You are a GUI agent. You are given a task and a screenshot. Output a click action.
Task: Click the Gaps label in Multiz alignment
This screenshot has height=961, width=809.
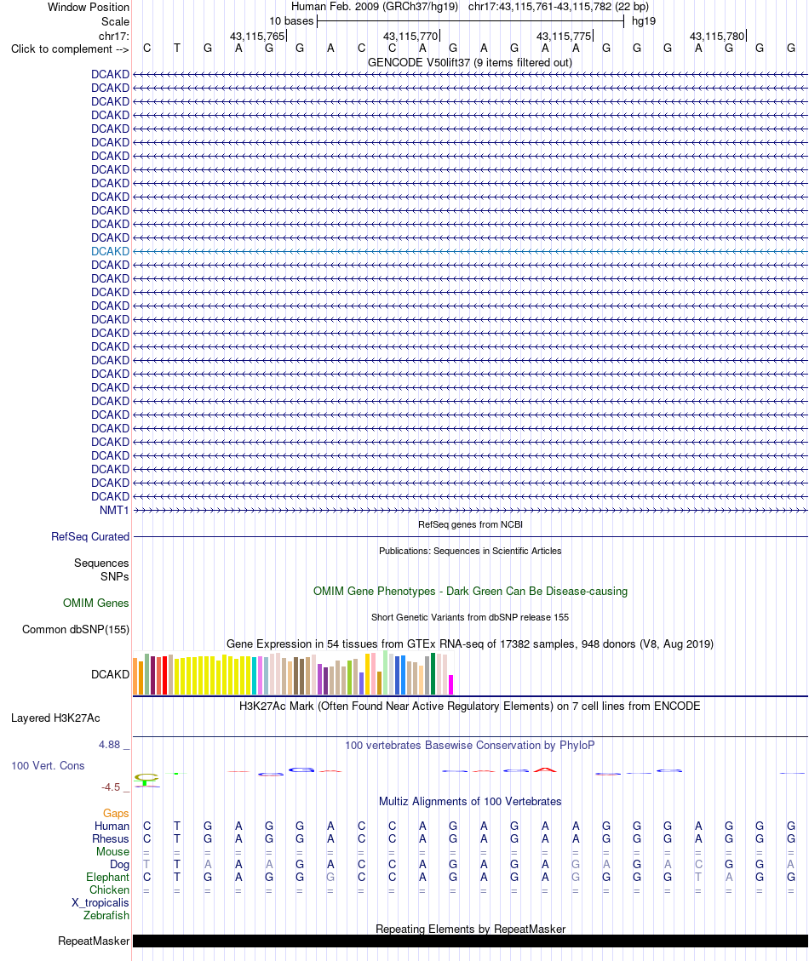[116, 813]
